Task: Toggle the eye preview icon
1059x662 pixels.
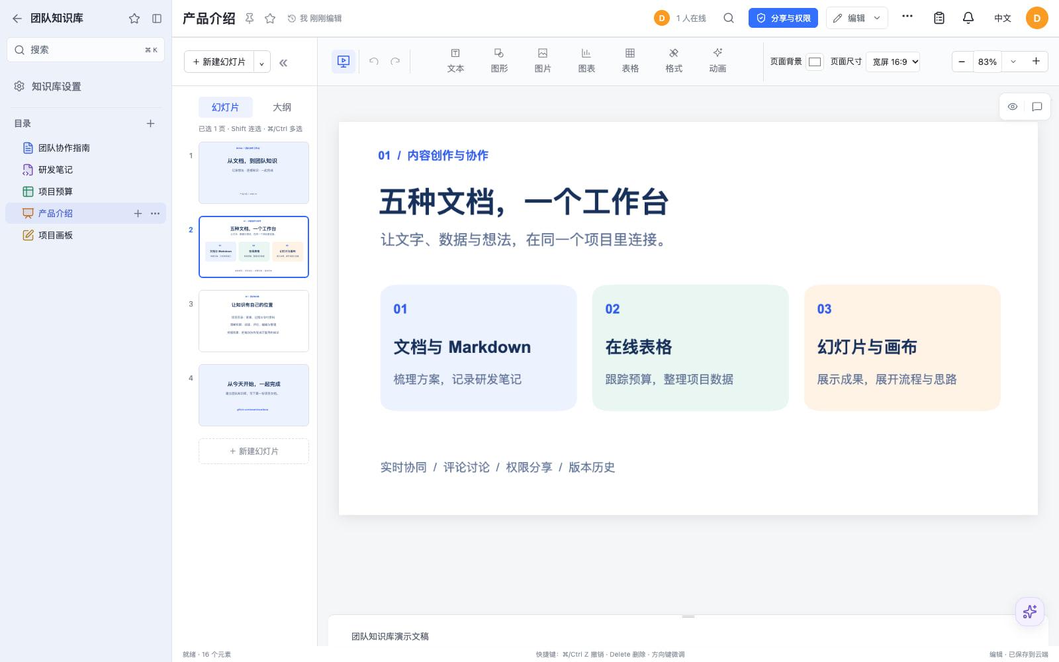Action: pyautogui.click(x=1013, y=107)
